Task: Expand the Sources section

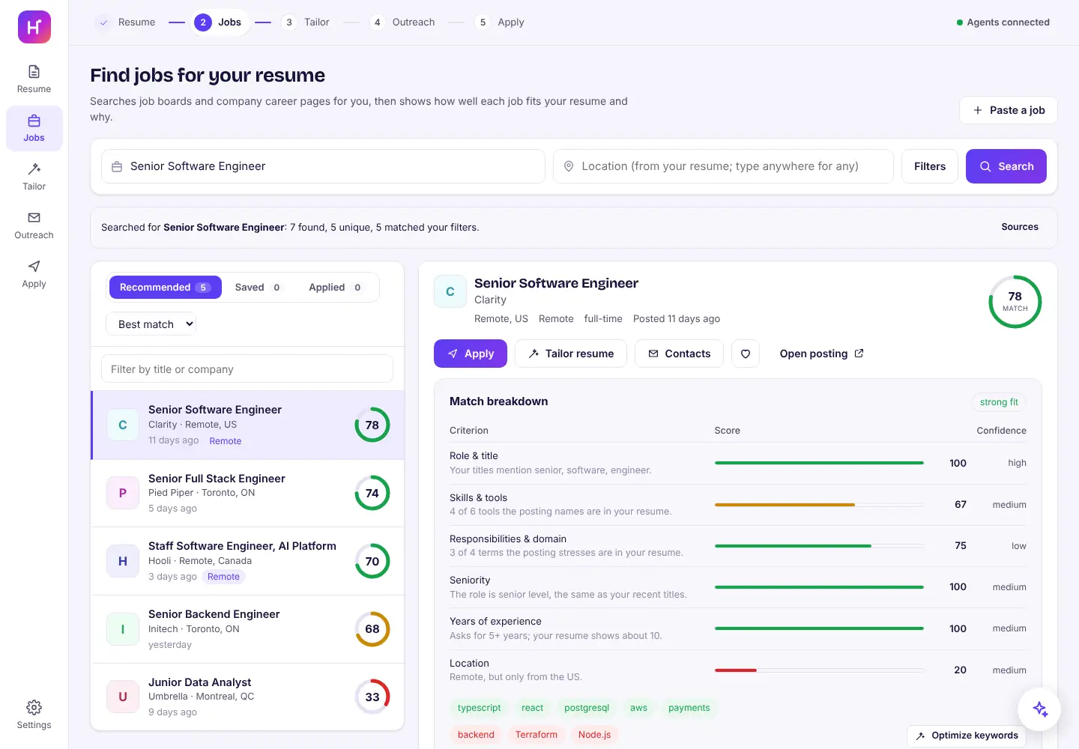Action: (1020, 227)
